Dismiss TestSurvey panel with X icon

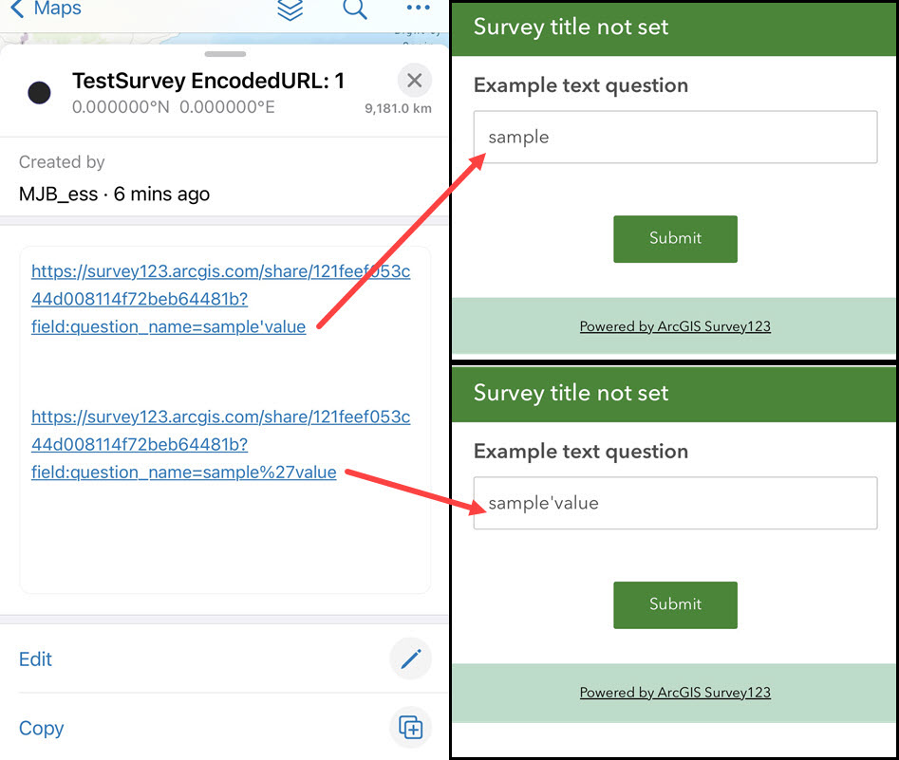tap(414, 81)
